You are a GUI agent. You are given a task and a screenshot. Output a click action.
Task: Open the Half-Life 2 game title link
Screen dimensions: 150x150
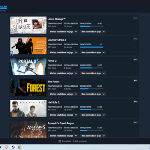click(x=54, y=102)
